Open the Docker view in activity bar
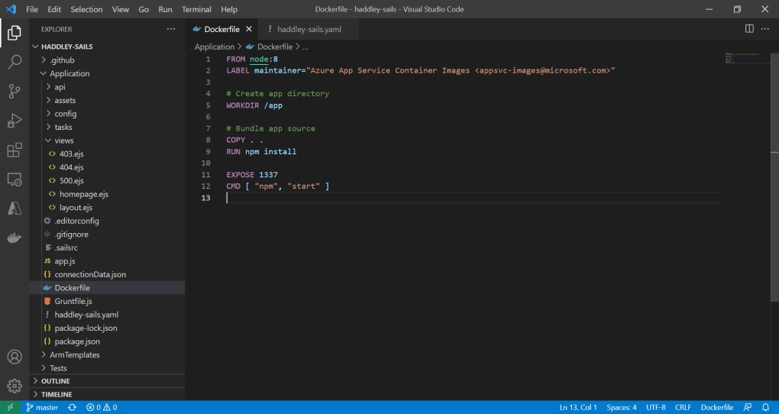This screenshot has height=414, width=779. click(x=14, y=238)
